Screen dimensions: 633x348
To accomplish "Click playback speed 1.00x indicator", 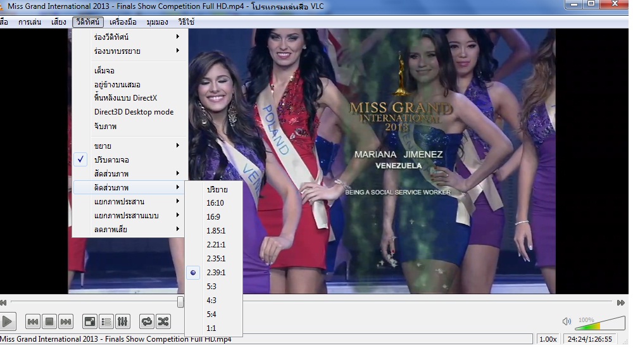I will [x=548, y=339].
